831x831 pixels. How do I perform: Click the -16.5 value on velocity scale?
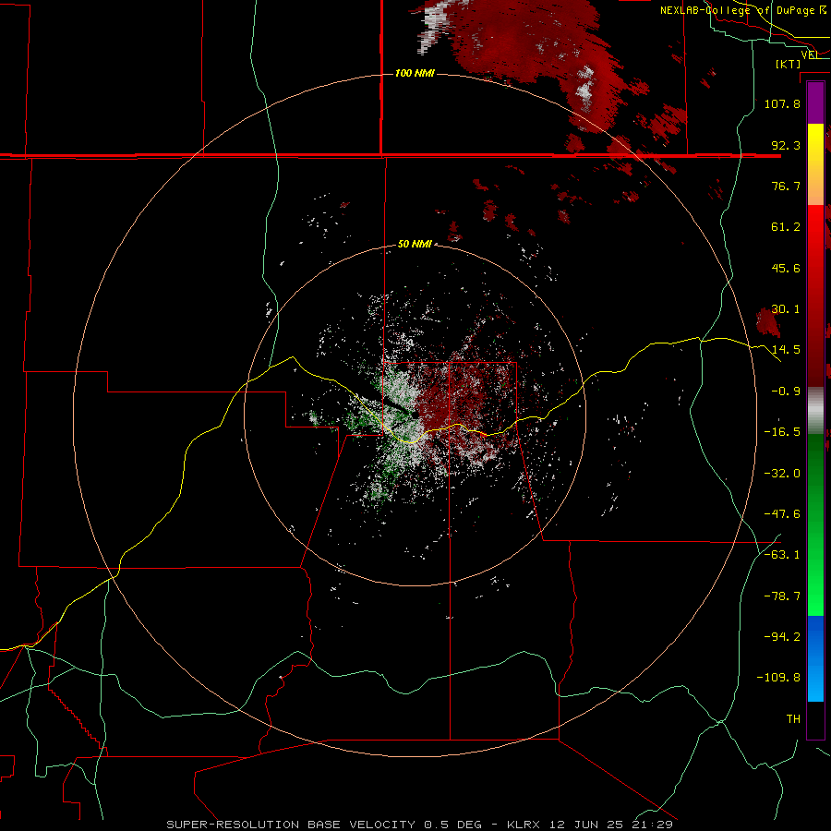click(x=782, y=432)
